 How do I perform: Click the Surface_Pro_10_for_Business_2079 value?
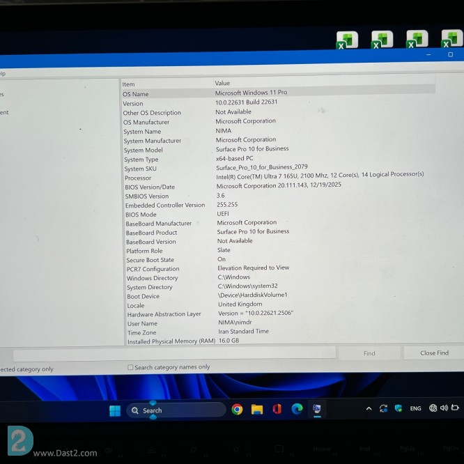click(x=262, y=167)
